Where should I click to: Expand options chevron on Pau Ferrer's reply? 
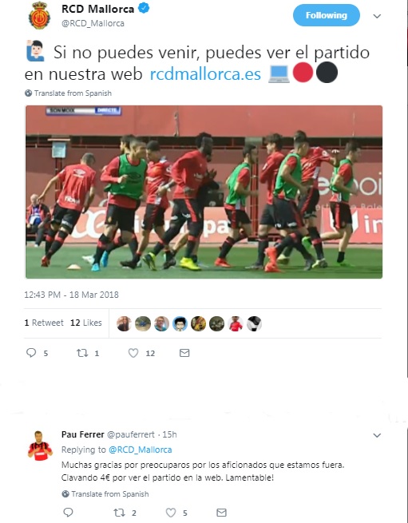(x=377, y=435)
